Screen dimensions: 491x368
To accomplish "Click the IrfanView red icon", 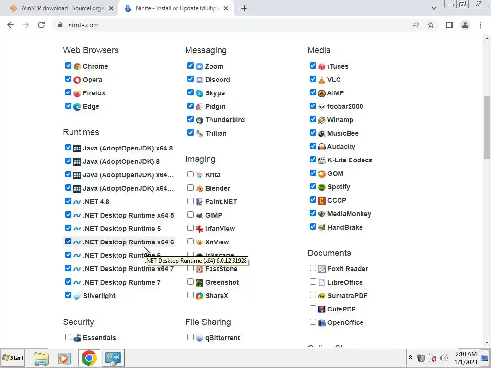I will click(199, 229).
